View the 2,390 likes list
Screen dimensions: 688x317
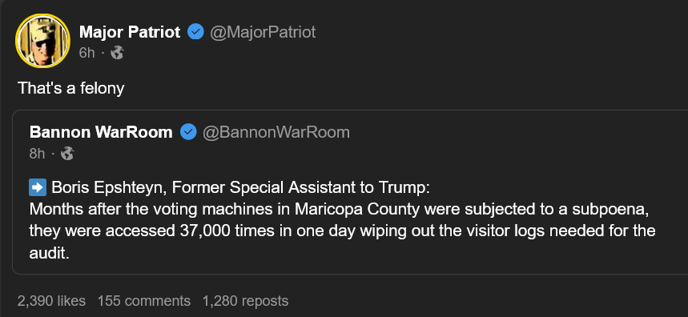pos(51,301)
